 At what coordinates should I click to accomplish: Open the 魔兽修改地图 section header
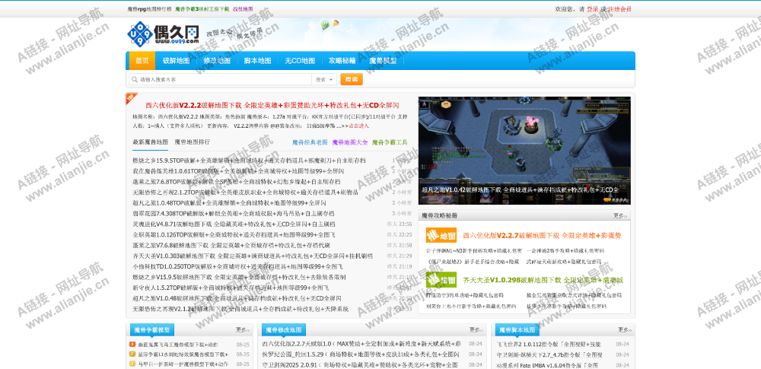pos(284,330)
